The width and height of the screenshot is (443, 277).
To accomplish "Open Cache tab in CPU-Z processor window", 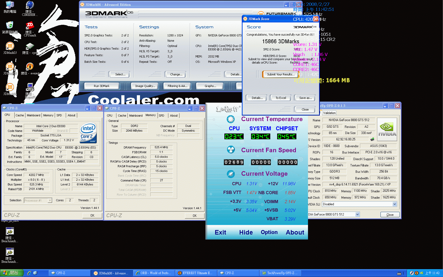I will (20, 115).
